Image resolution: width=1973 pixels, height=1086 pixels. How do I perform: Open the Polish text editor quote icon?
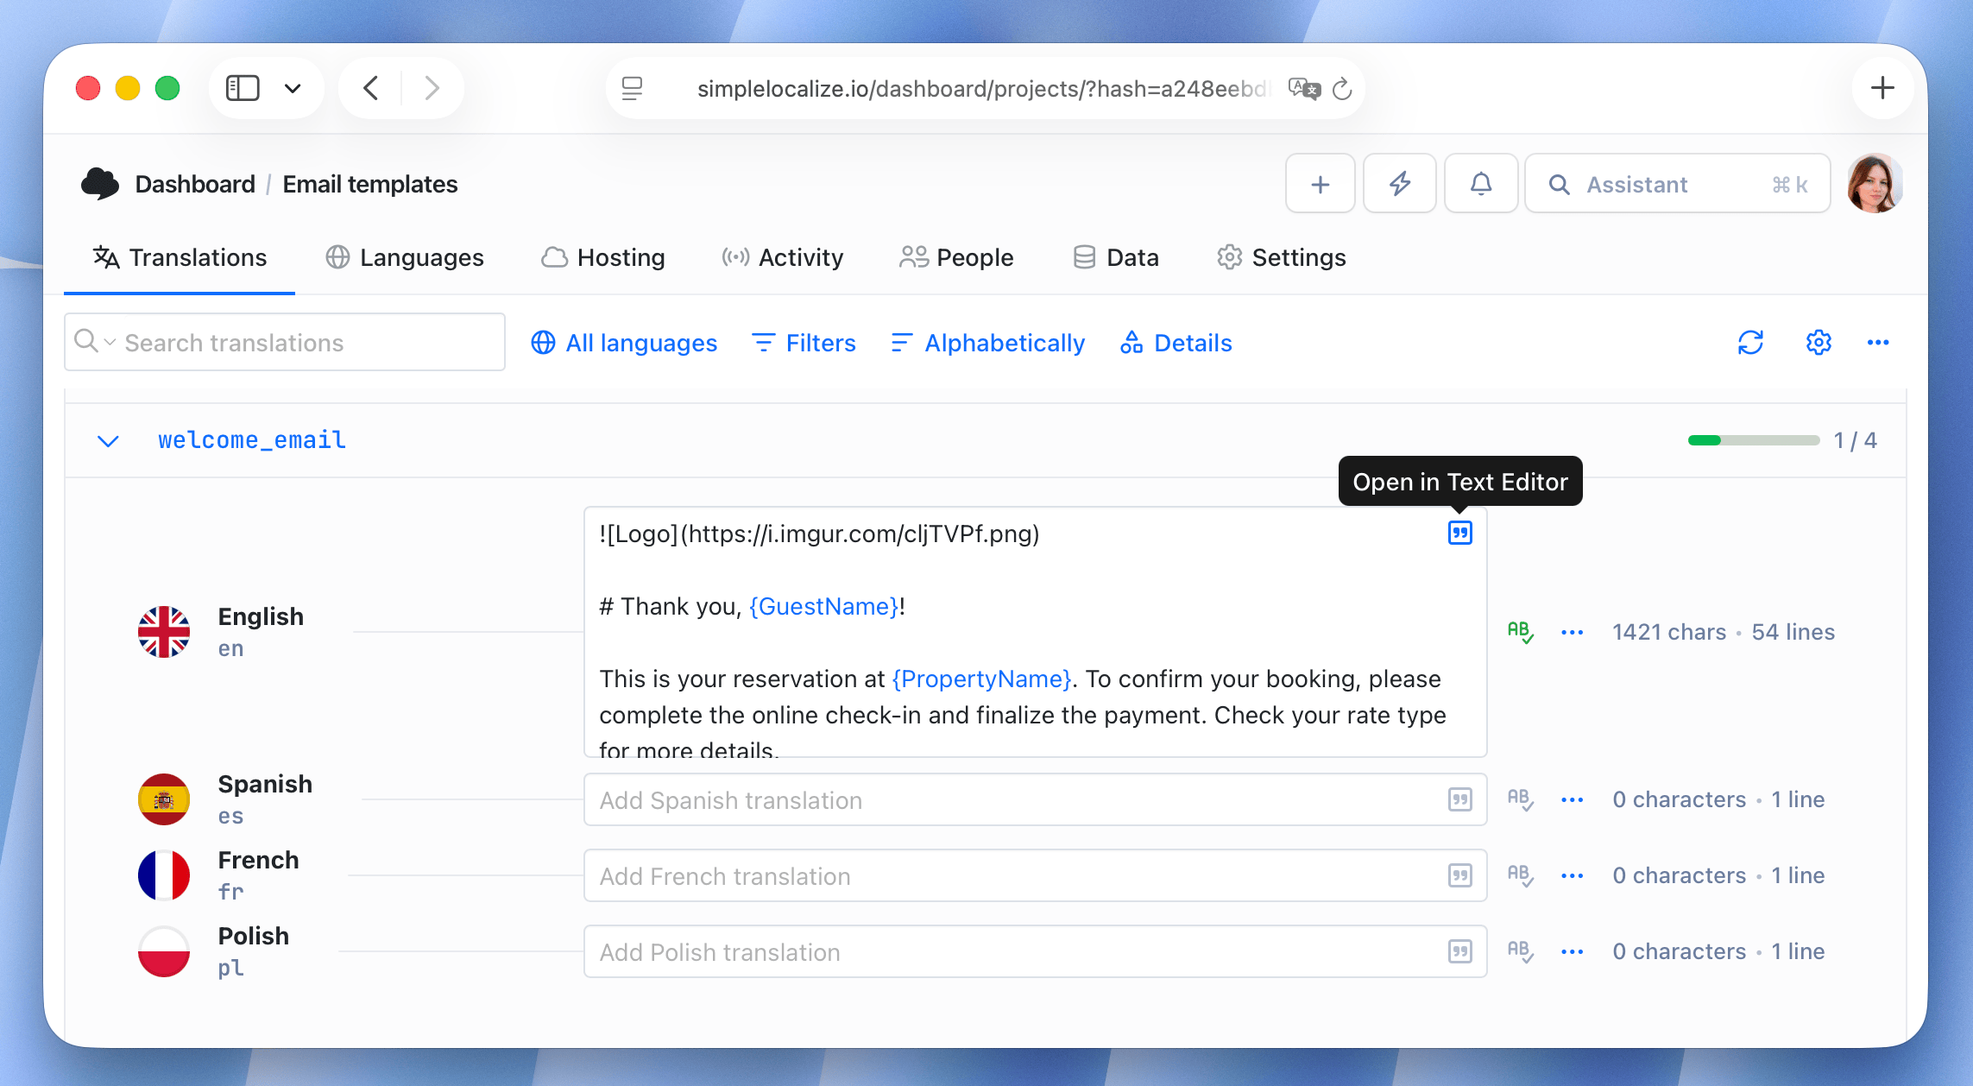point(1459,951)
